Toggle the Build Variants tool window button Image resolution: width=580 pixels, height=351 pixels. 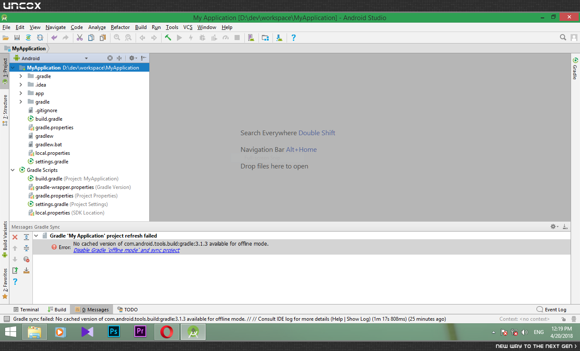[x=5, y=239]
